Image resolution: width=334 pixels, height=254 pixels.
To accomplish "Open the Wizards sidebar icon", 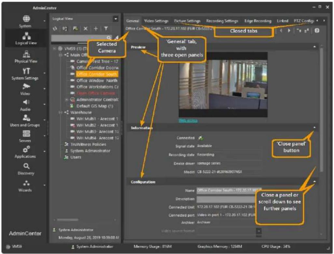I will pos(26,183).
